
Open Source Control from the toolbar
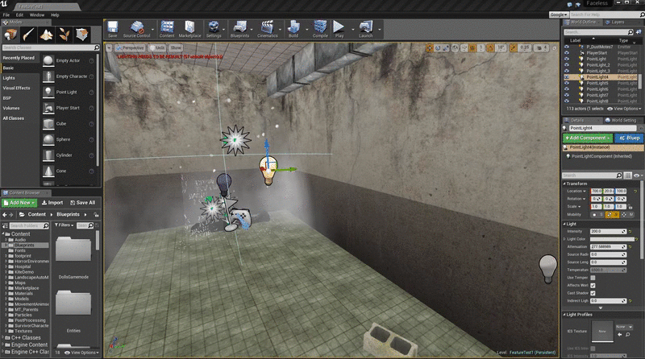(x=136, y=29)
